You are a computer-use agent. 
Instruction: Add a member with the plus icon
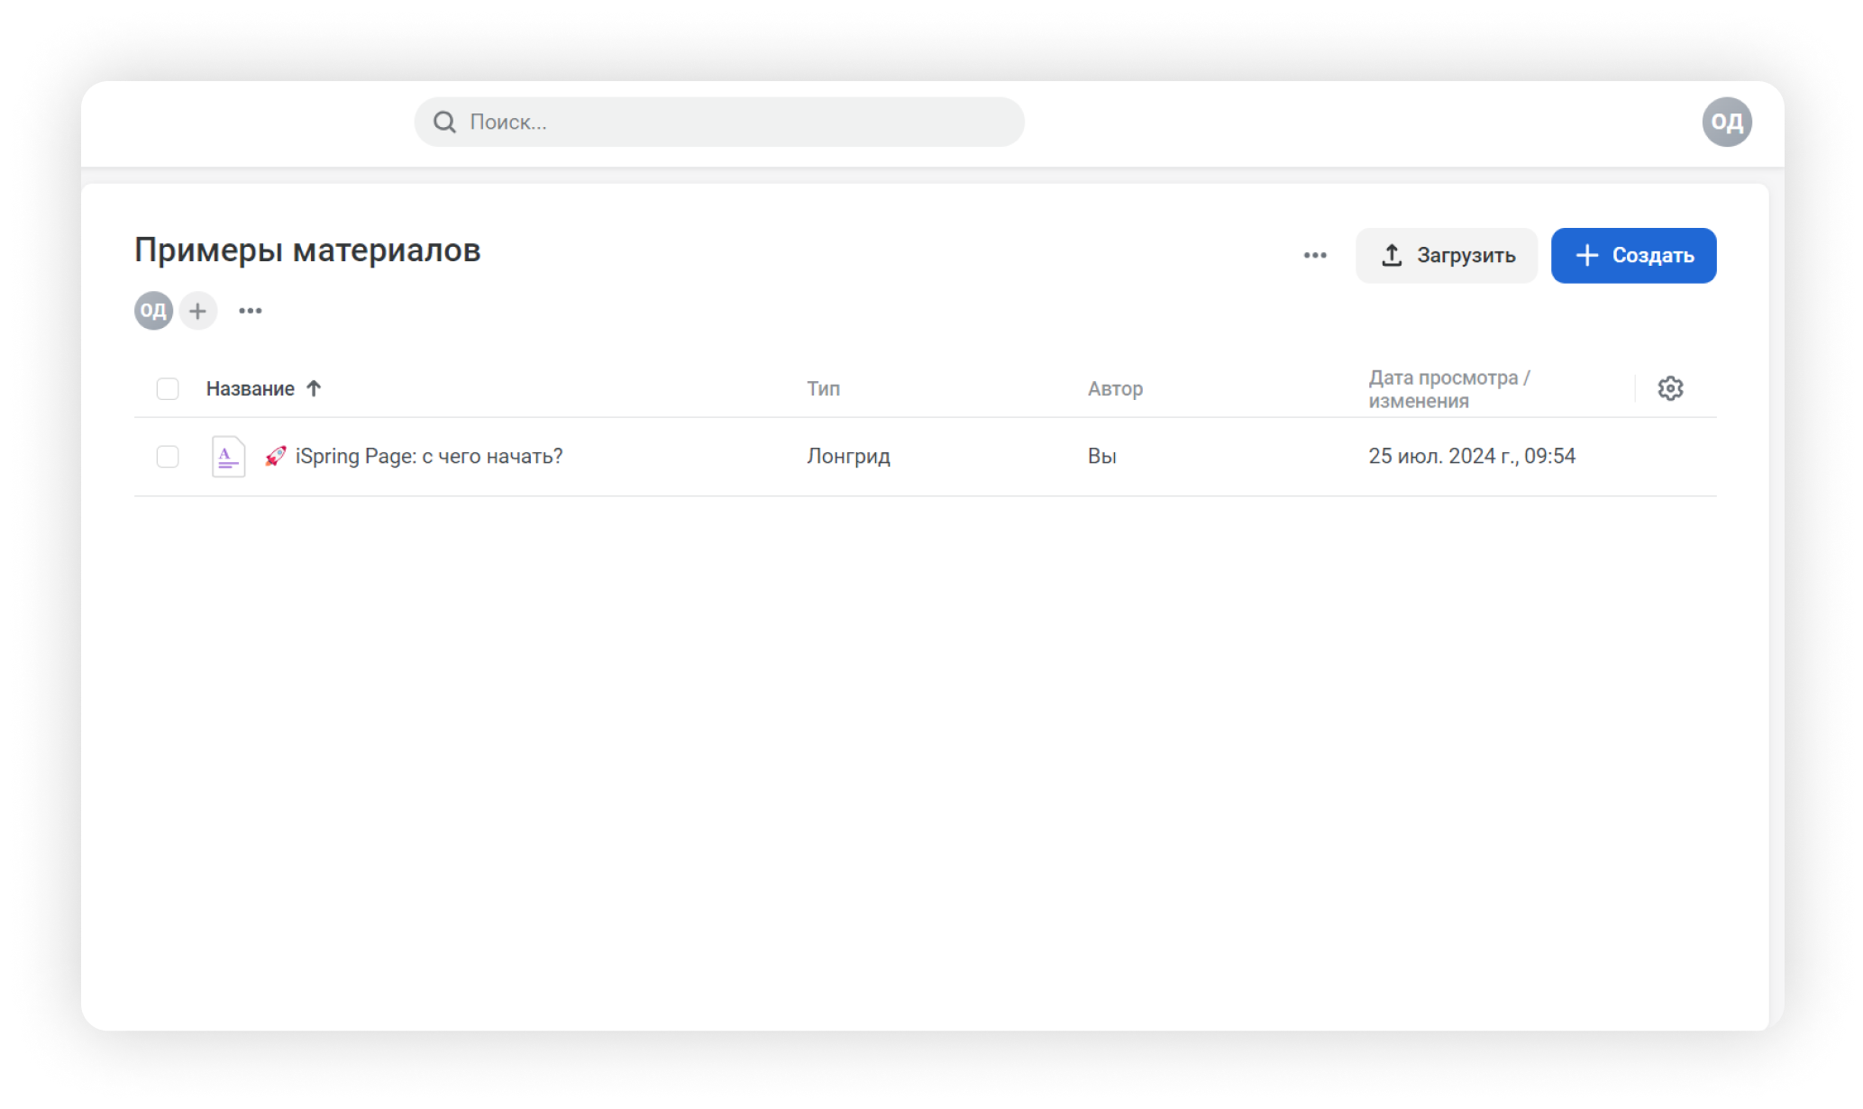pos(197,311)
